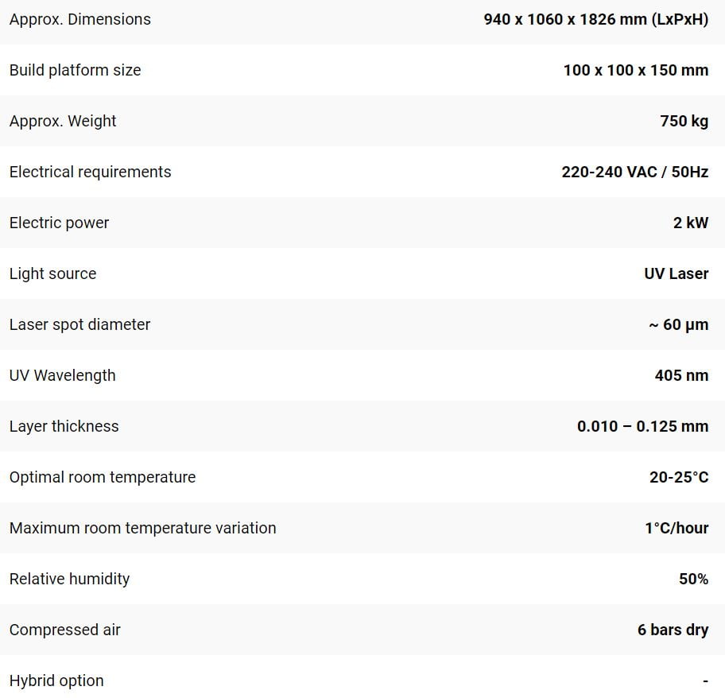Click the "Build platform size" label
This screenshot has height=698, width=725.
(75, 70)
